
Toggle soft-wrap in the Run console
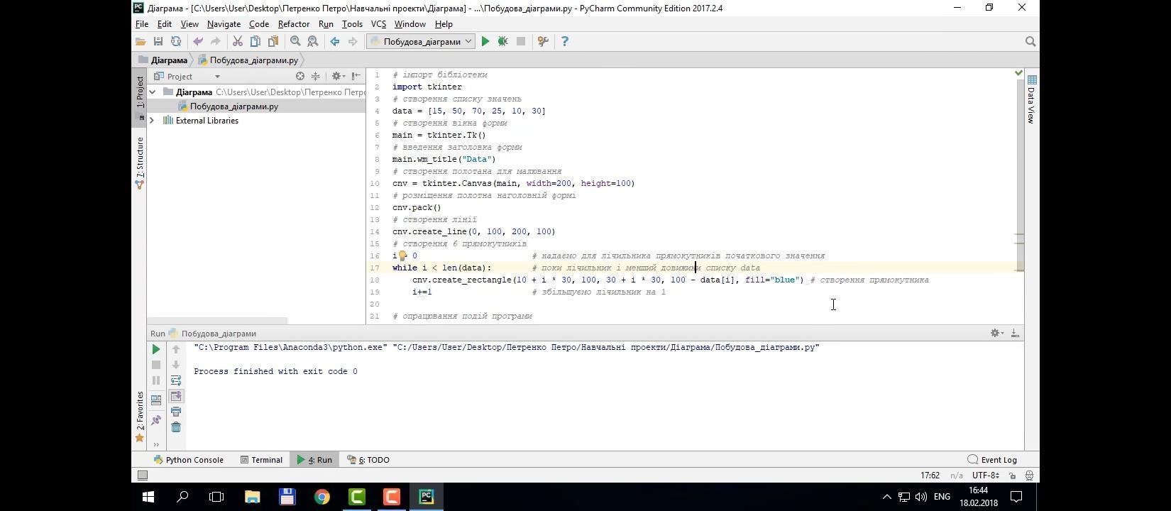pos(176,380)
